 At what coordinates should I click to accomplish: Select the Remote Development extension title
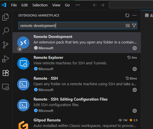point(53,37)
